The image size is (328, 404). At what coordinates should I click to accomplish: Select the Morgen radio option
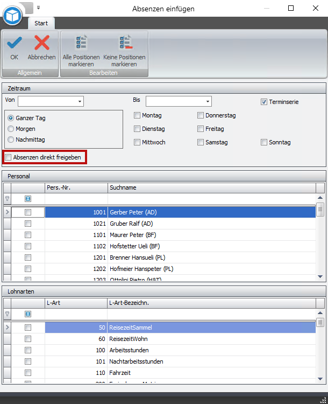(11, 129)
